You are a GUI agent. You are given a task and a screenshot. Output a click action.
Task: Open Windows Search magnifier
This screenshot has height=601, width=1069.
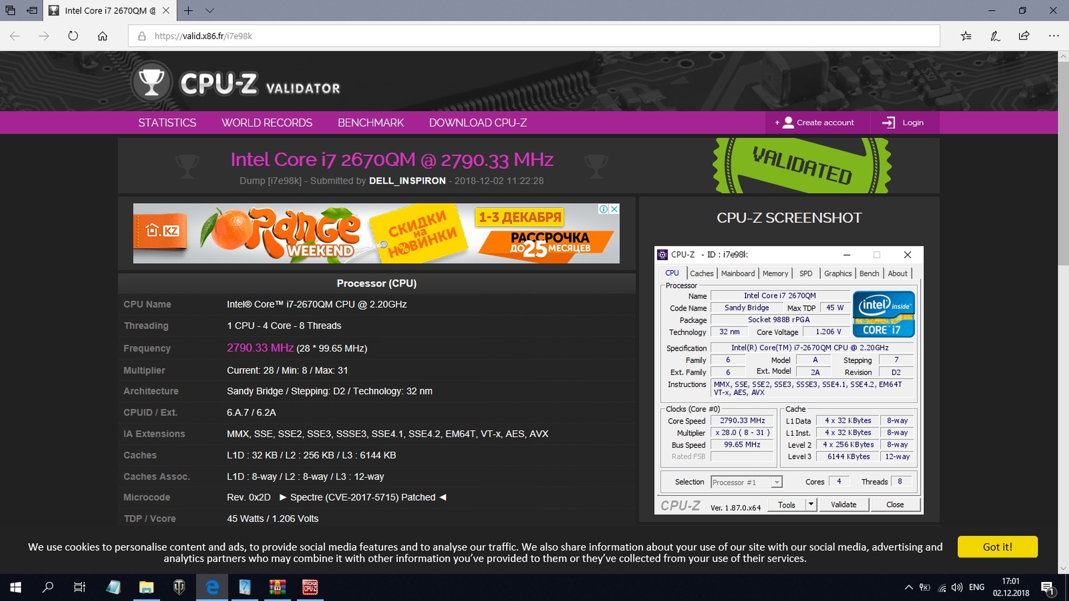point(48,588)
